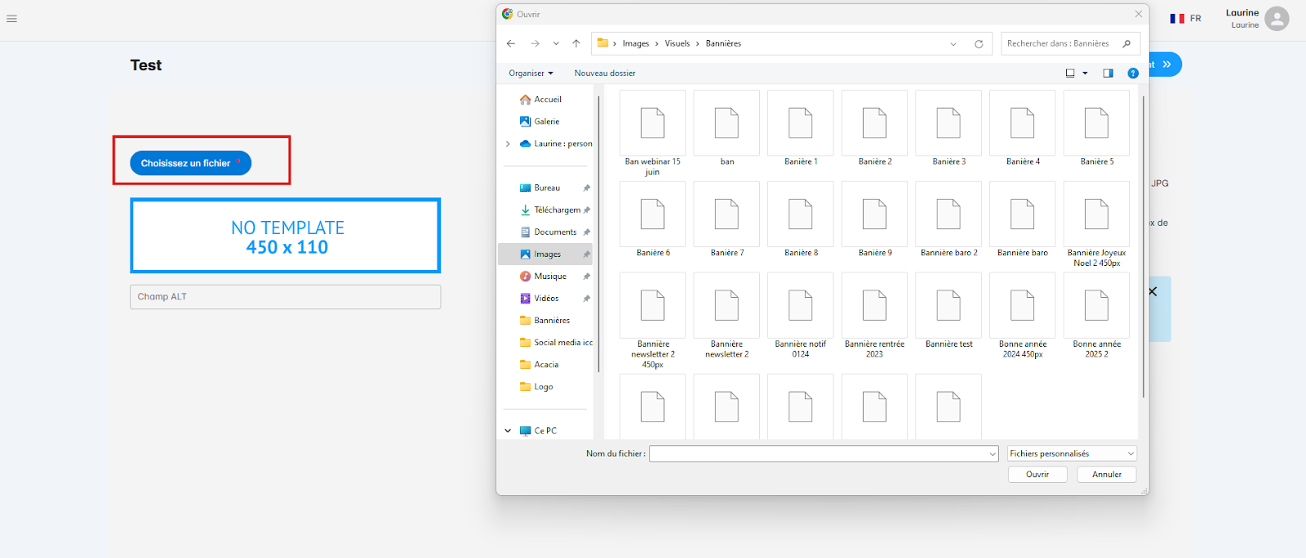Open the Organiser menu

[x=531, y=73]
